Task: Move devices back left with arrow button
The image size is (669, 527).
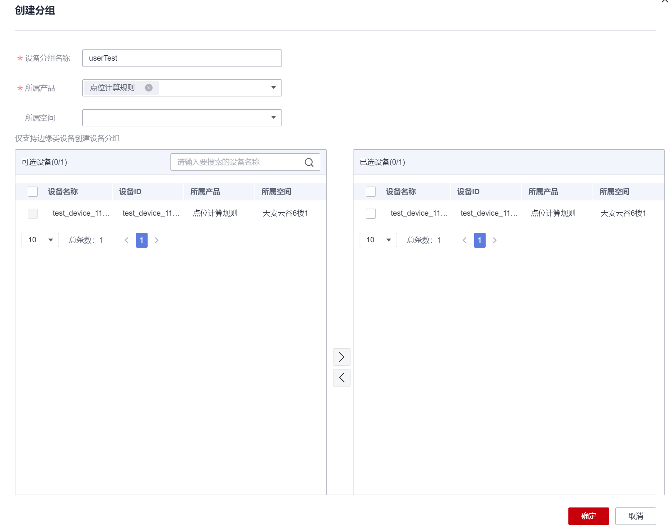Action: click(342, 378)
